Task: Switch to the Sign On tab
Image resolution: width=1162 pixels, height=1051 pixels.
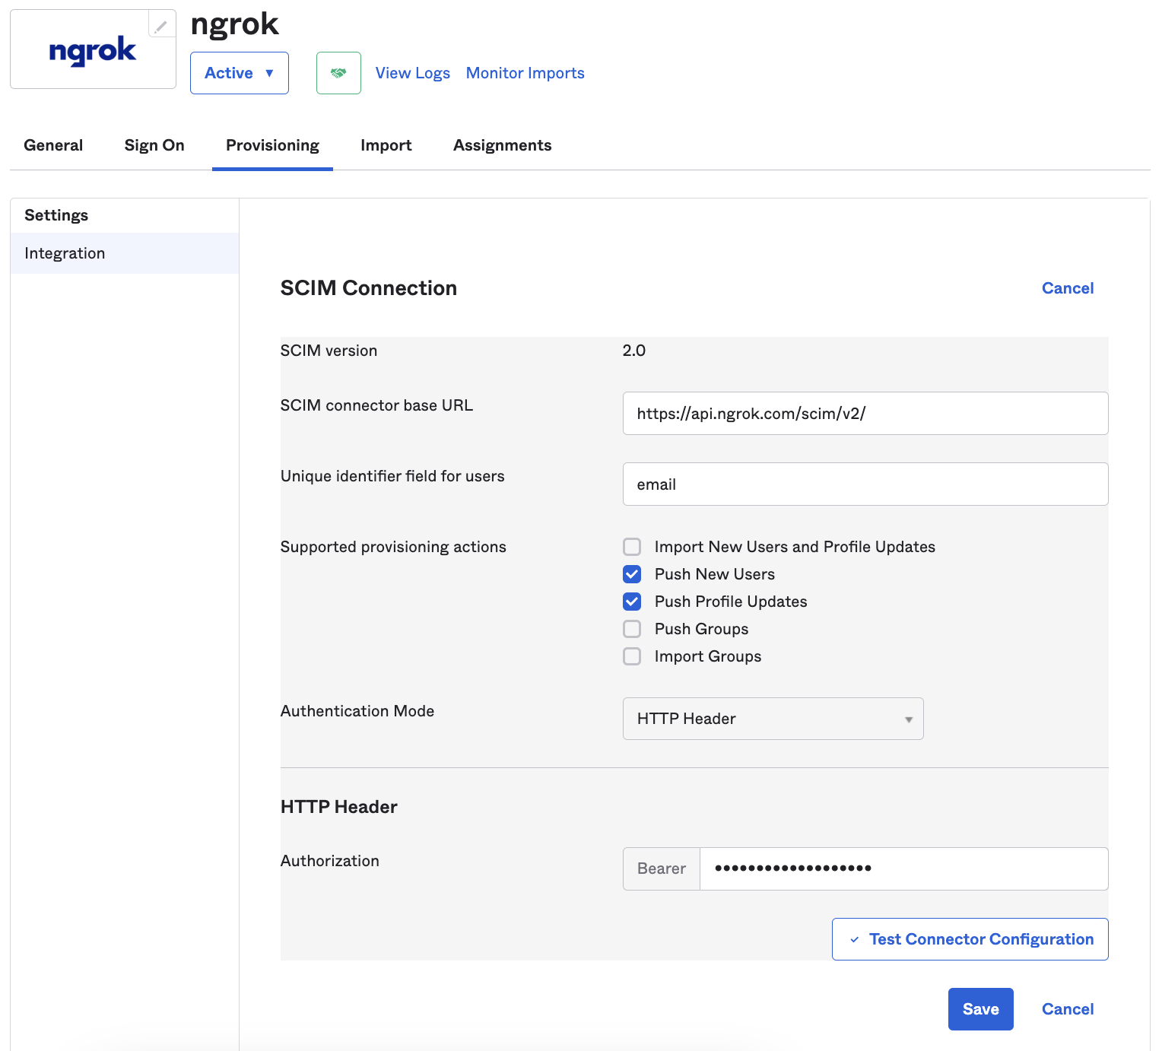Action: click(x=154, y=144)
